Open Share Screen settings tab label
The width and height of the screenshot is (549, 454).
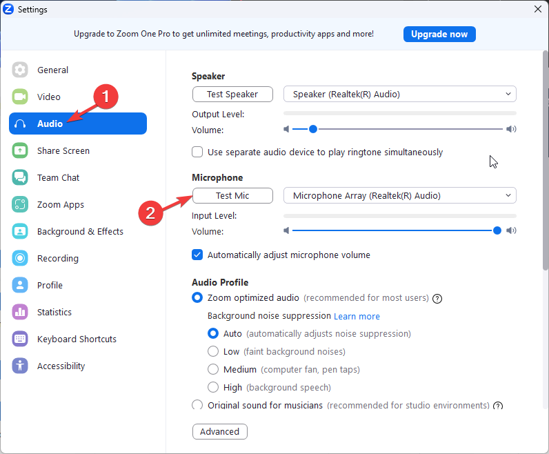point(63,151)
